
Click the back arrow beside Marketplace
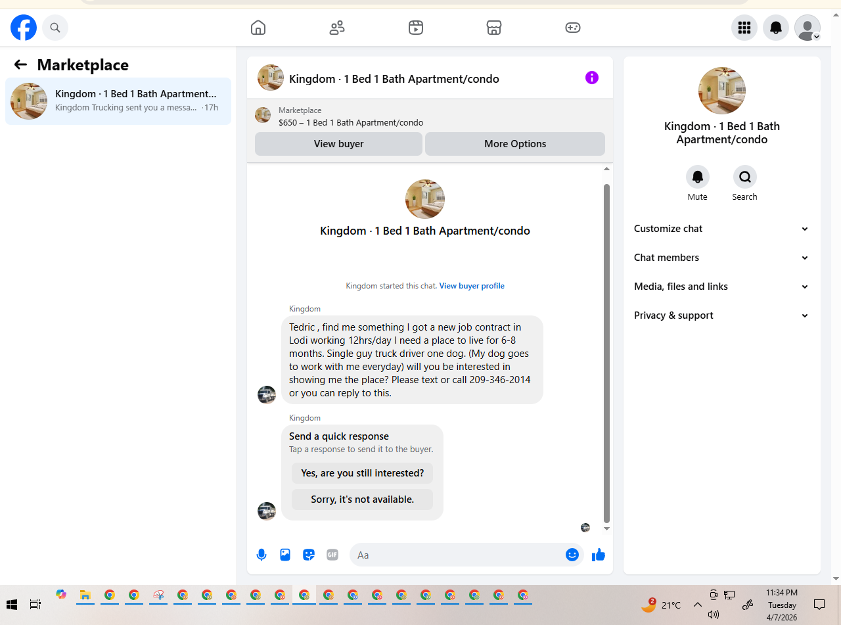pyautogui.click(x=20, y=64)
